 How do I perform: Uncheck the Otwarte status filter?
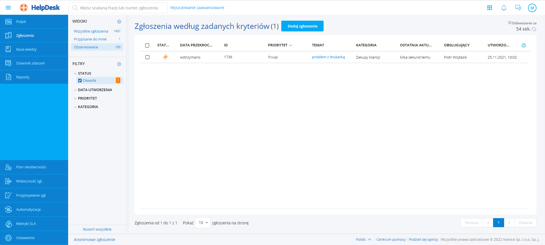(x=80, y=81)
